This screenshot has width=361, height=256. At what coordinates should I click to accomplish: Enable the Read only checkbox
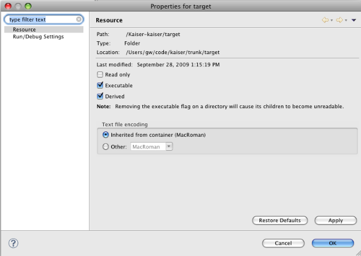[x=100, y=74]
